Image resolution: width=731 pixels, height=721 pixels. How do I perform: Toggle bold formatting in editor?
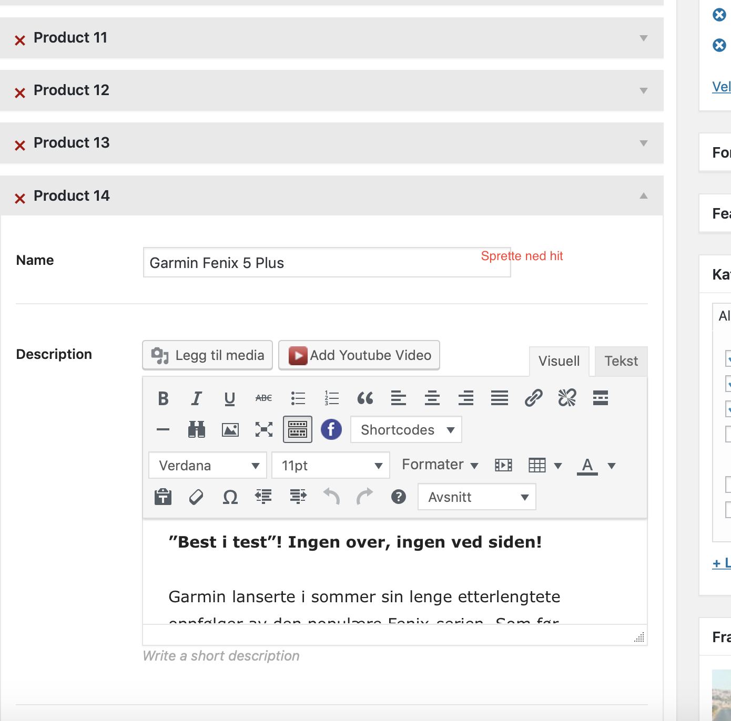[x=163, y=398]
